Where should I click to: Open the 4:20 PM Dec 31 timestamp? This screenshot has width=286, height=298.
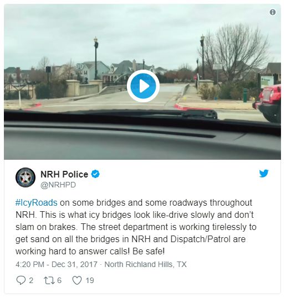pos(57,264)
